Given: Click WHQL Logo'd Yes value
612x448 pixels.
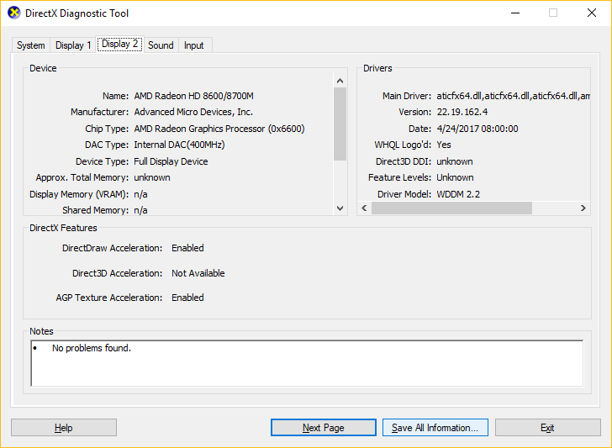Looking at the screenshot, I should tap(444, 145).
